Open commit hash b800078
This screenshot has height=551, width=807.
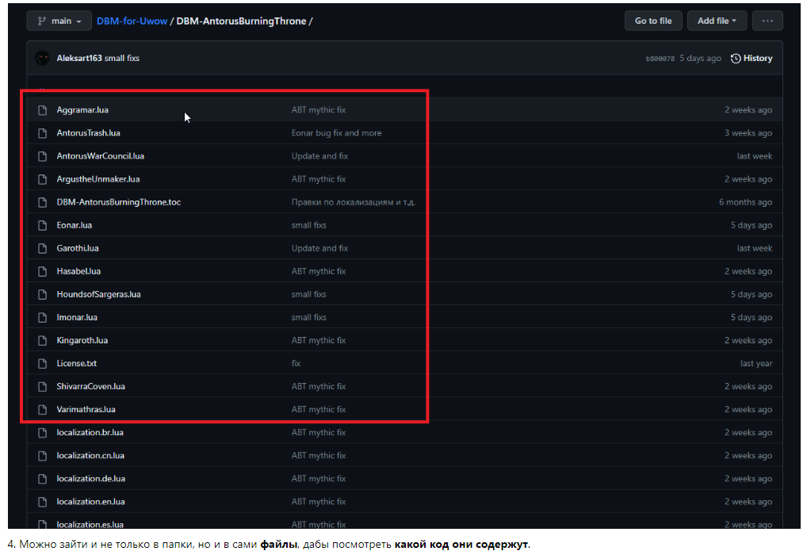[660, 59]
